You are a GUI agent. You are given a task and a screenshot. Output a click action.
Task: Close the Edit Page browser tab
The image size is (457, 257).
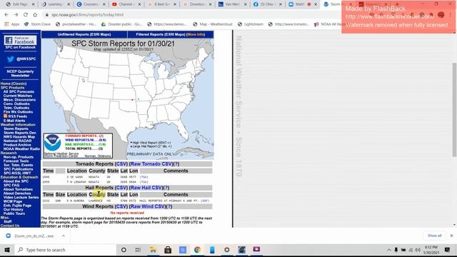(33, 4)
